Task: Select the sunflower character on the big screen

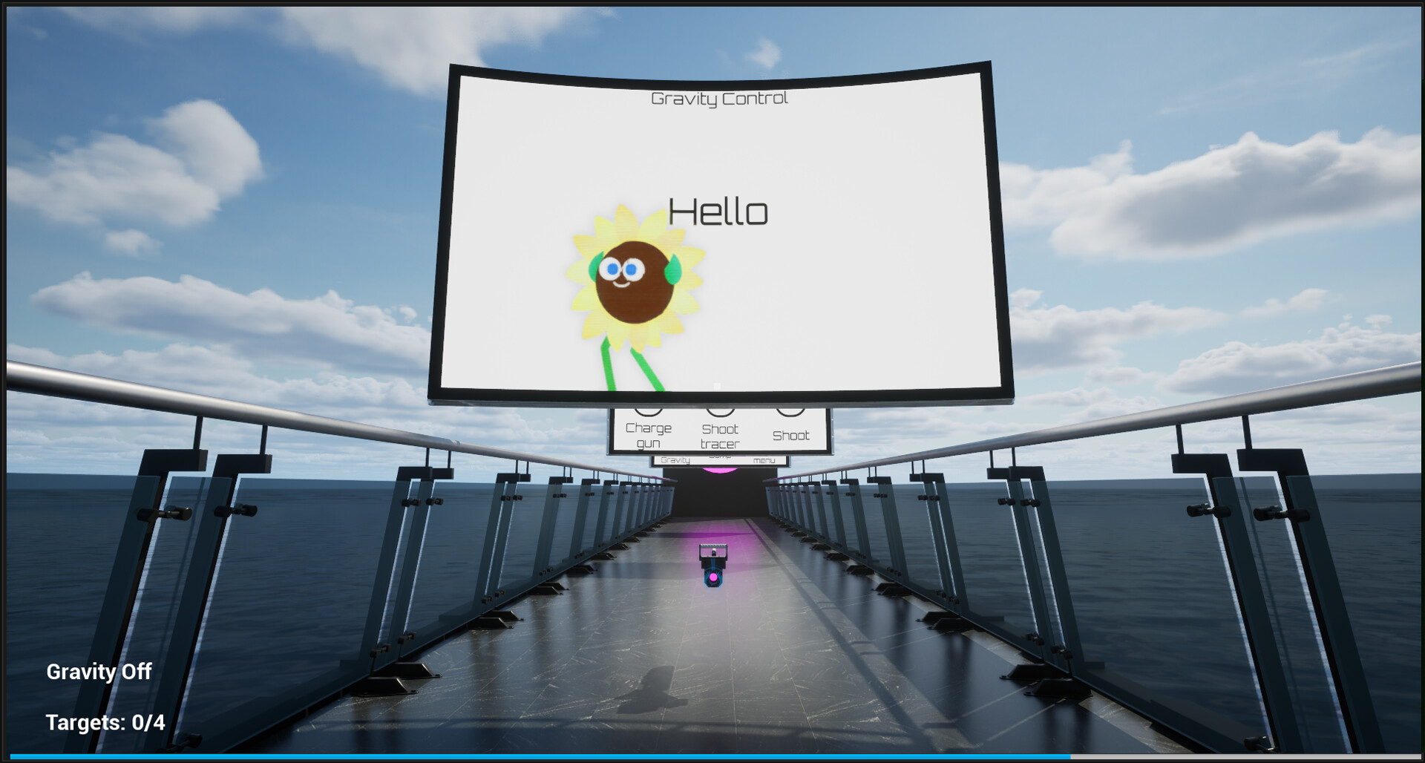Action: 635,282
